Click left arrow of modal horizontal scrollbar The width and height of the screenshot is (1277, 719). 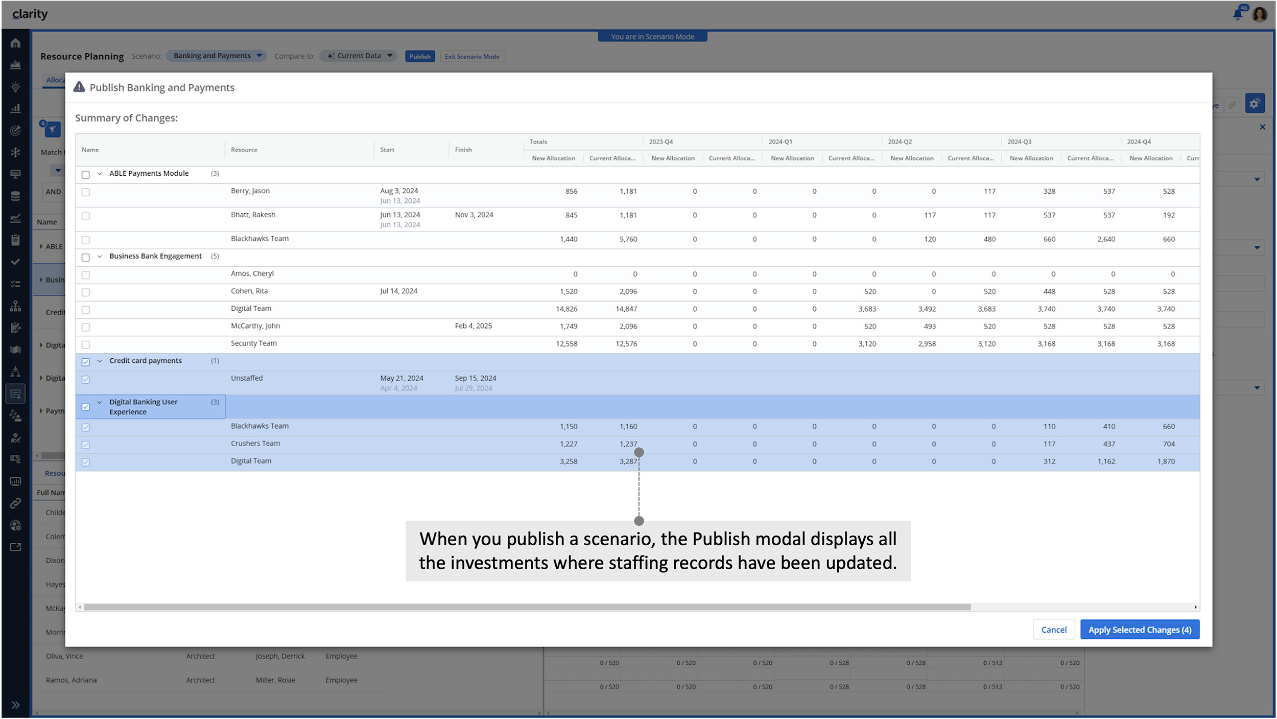(80, 607)
